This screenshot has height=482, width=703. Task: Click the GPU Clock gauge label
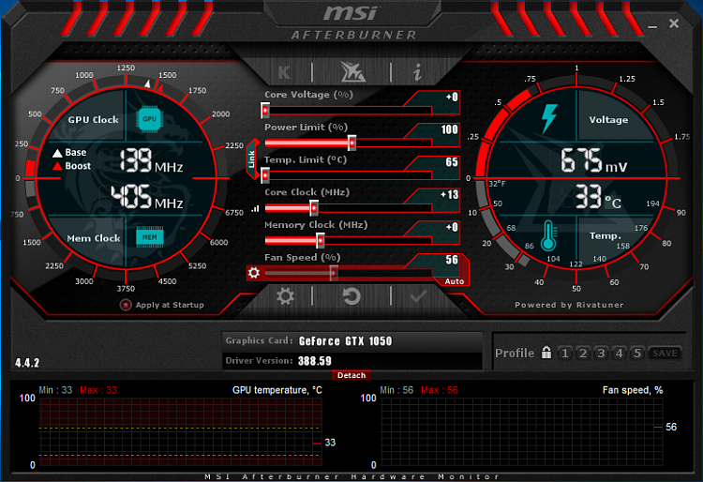(x=93, y=120)
